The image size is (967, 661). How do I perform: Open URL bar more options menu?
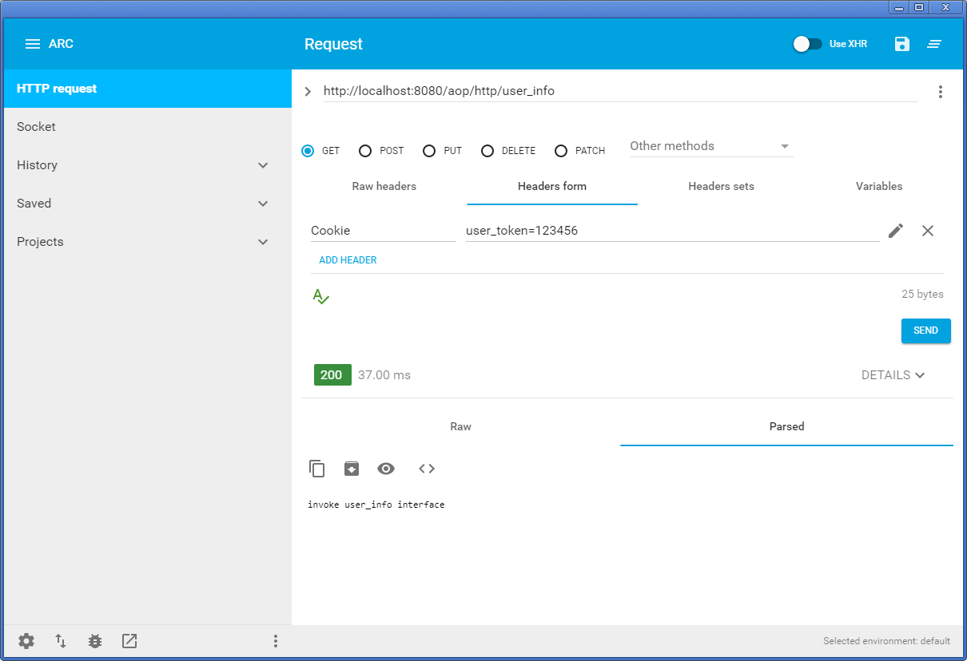coord(941,92)
